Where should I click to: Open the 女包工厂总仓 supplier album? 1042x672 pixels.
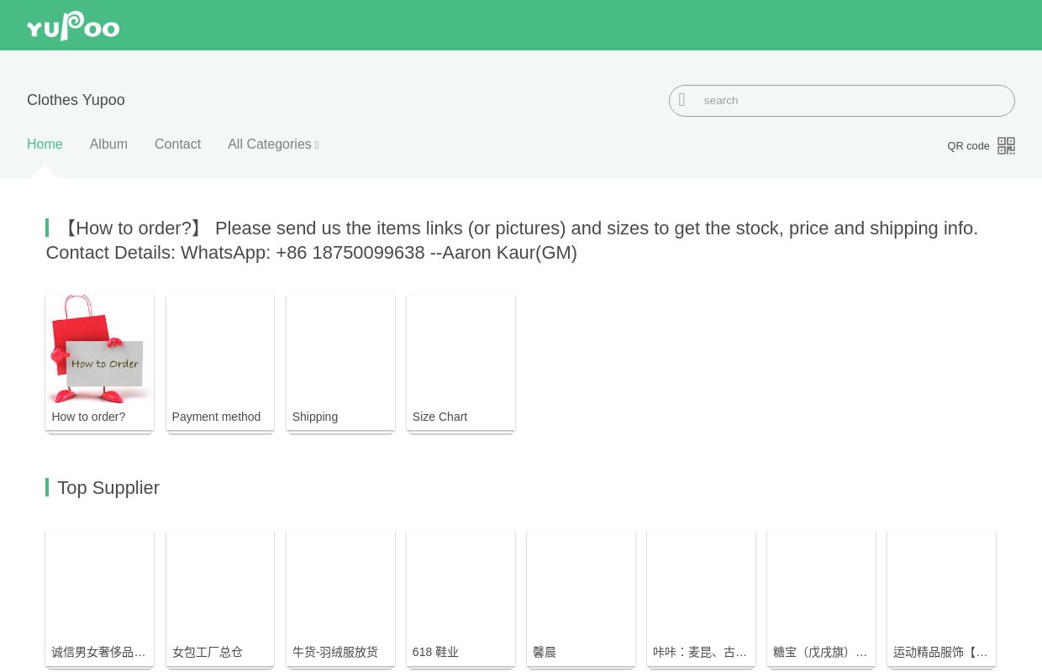(x=220, y=598)
